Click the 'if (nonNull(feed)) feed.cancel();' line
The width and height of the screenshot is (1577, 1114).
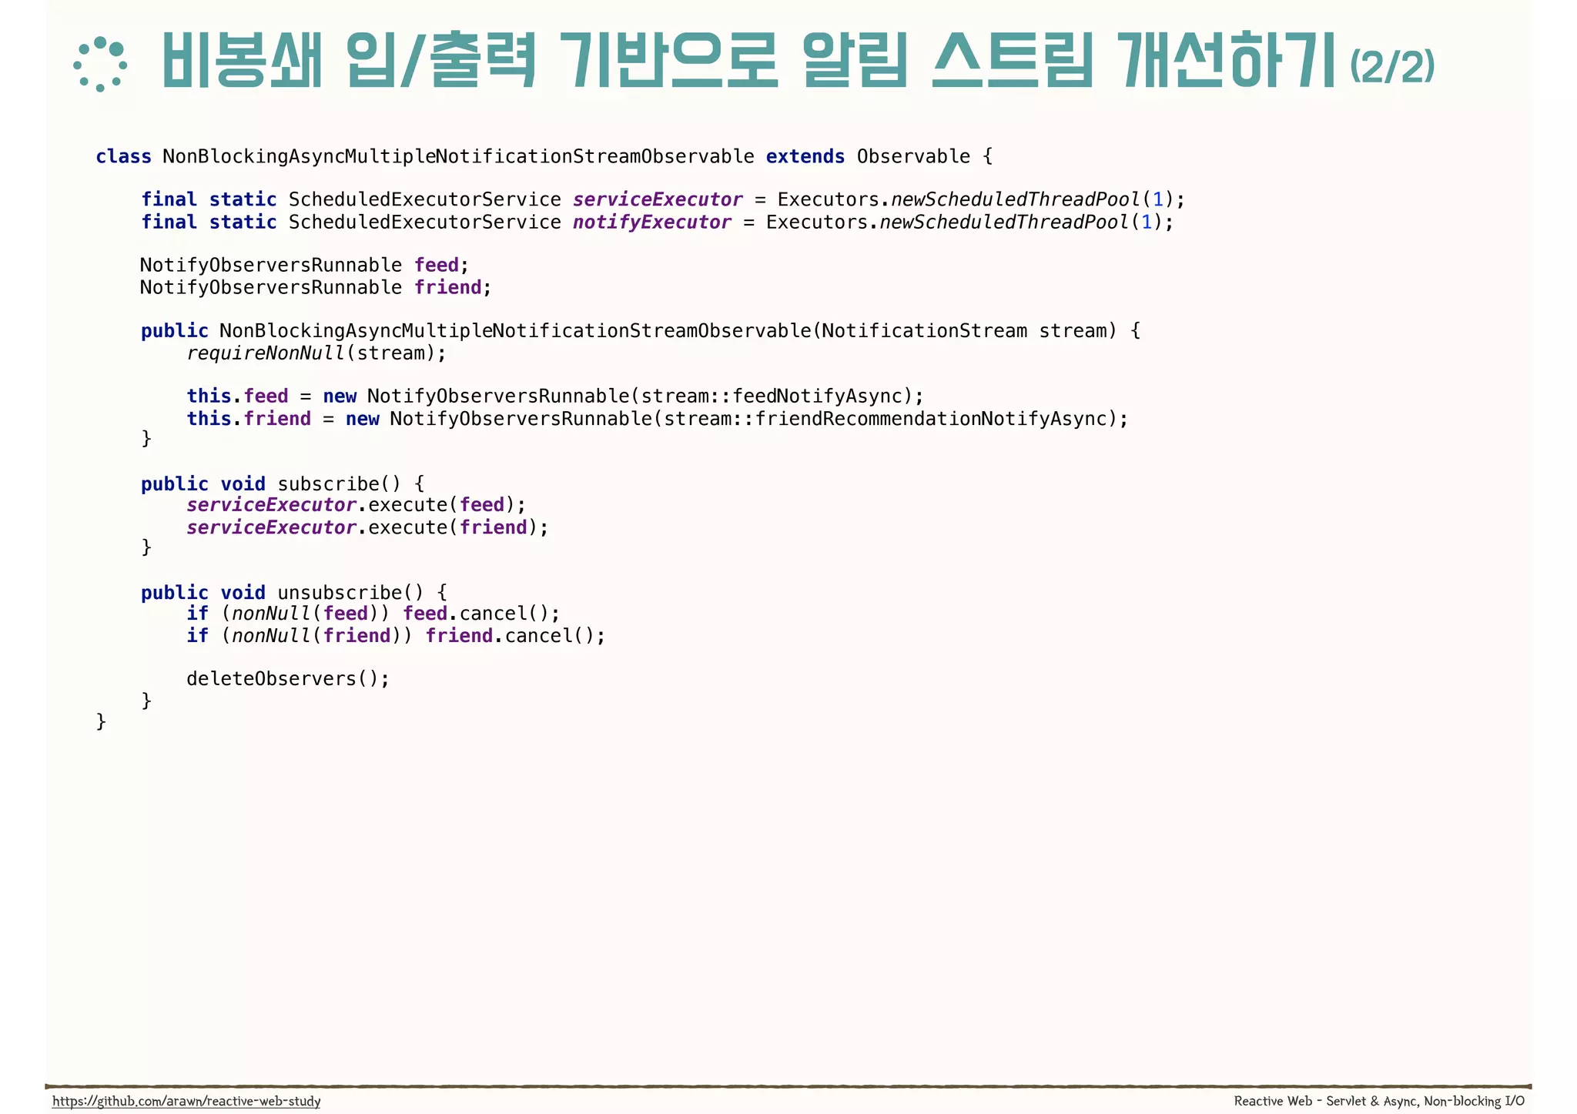pyautogui.click(x=373, y=614)
